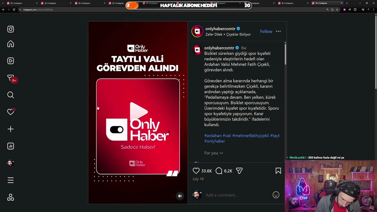The image size is (377, 212).
Task: Follow the onlyhabercomtr account
Action: click(x=266, y=32)
